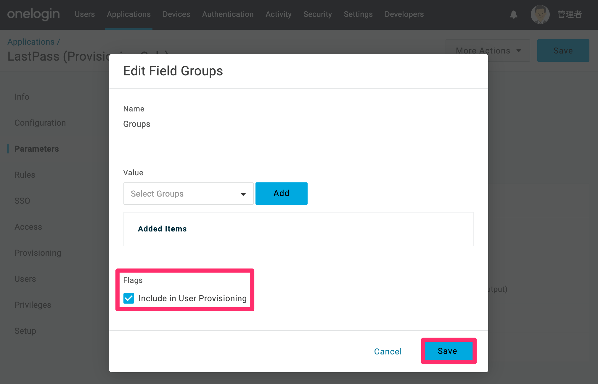Expand the More Actions menu
Viewport: 598px width, 384px height.
coord(488,51)
